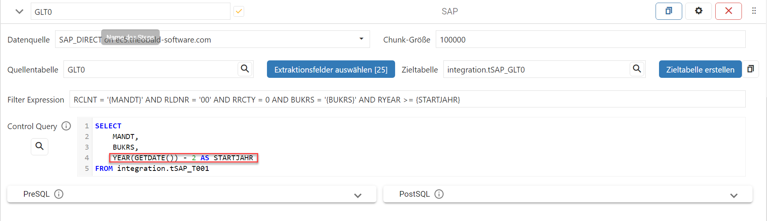Click copy icon beside Zieltabelle erstellen

coord(751,69)
